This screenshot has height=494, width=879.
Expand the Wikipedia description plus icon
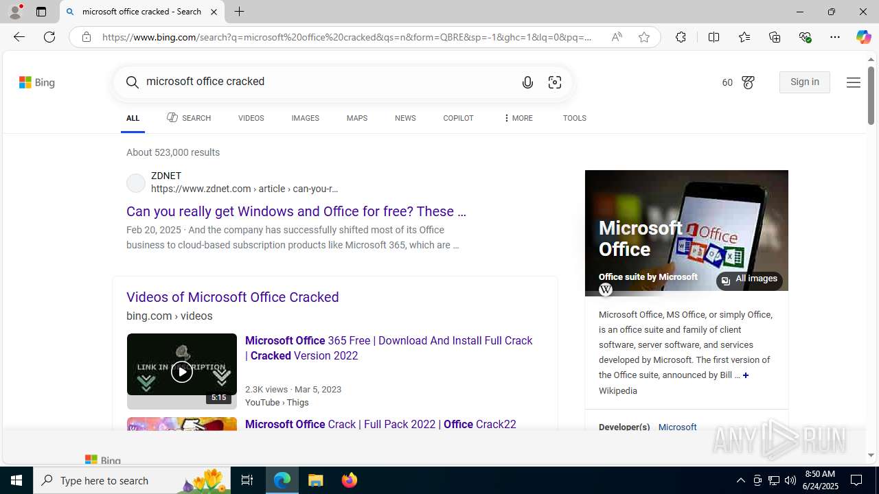point(746,375)
